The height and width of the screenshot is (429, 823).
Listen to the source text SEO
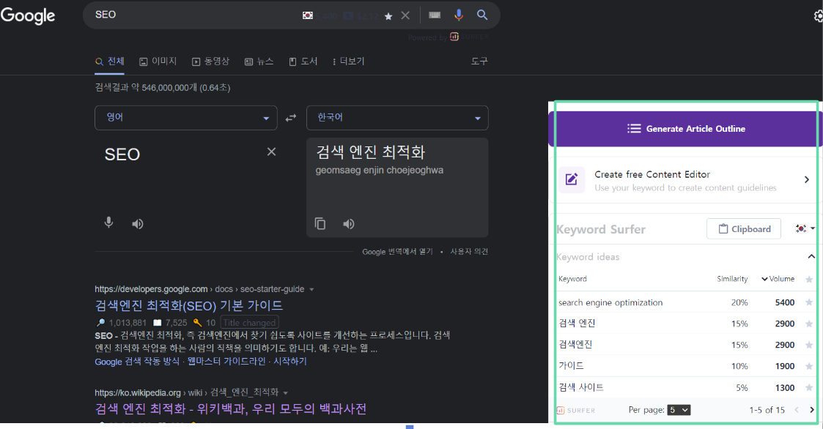click(x=138, y=224)
